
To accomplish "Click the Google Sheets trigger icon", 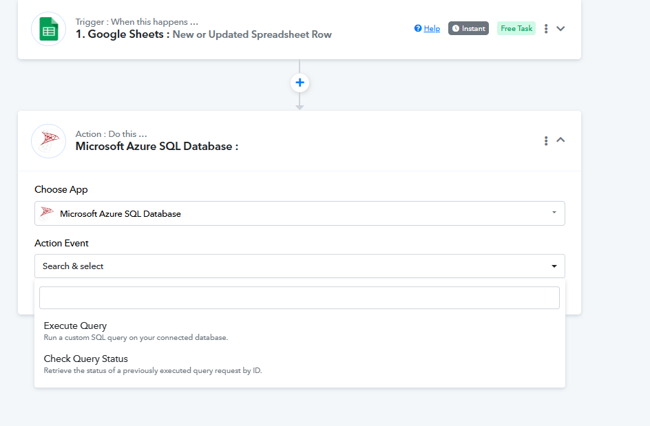I will (x=48, y=29).
